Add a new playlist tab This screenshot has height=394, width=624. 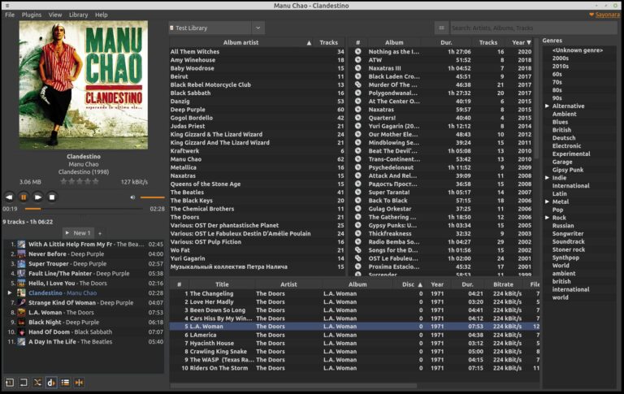[x=102, y=233]
